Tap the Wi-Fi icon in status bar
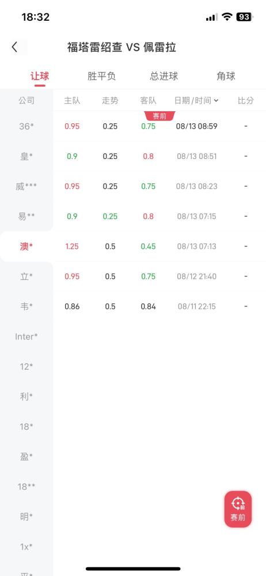The height and width of the screenshot is (576, 266). click(227, 17)
